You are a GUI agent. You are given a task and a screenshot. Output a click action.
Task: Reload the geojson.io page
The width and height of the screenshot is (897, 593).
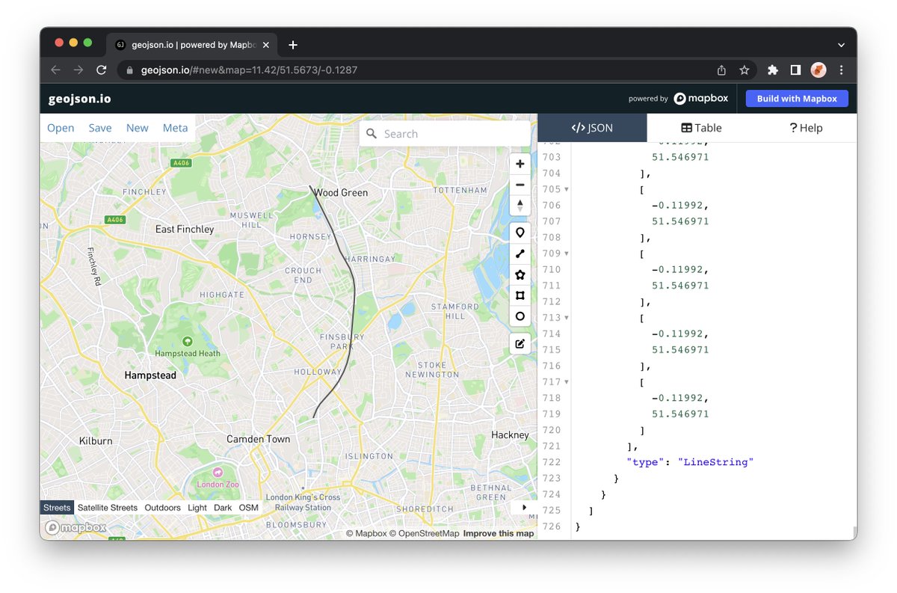pyautogui.click(x=102, y=70)
